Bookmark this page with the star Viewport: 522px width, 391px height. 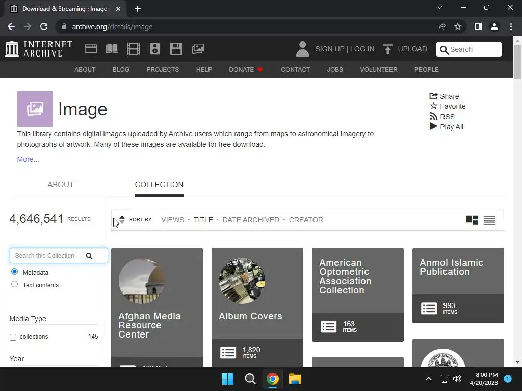458,26
